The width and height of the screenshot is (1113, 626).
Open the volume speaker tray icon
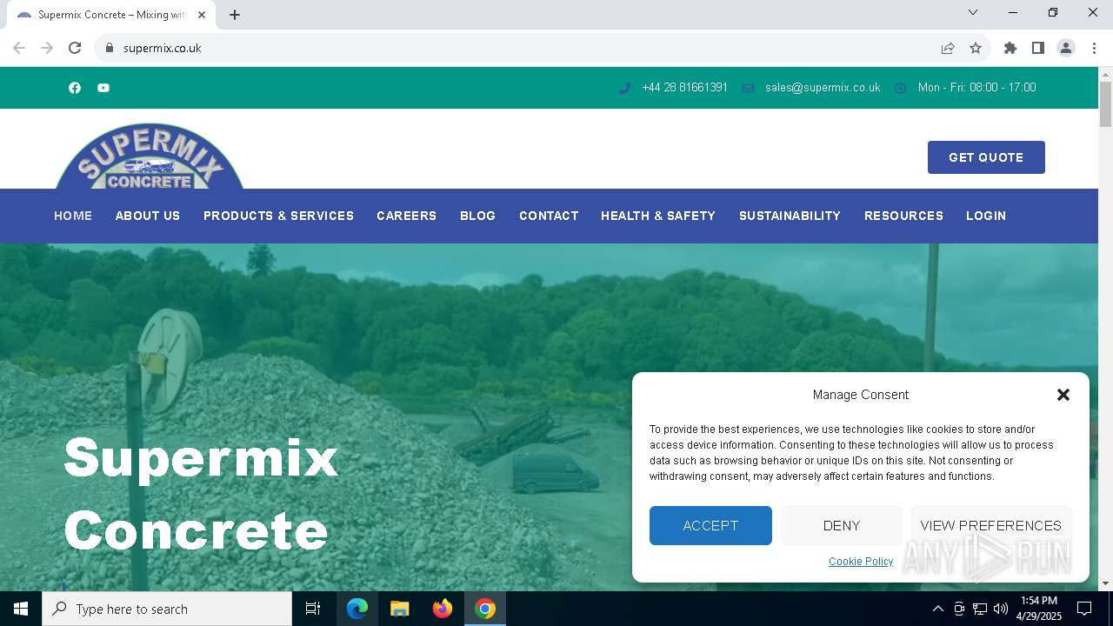(1001, 609)
